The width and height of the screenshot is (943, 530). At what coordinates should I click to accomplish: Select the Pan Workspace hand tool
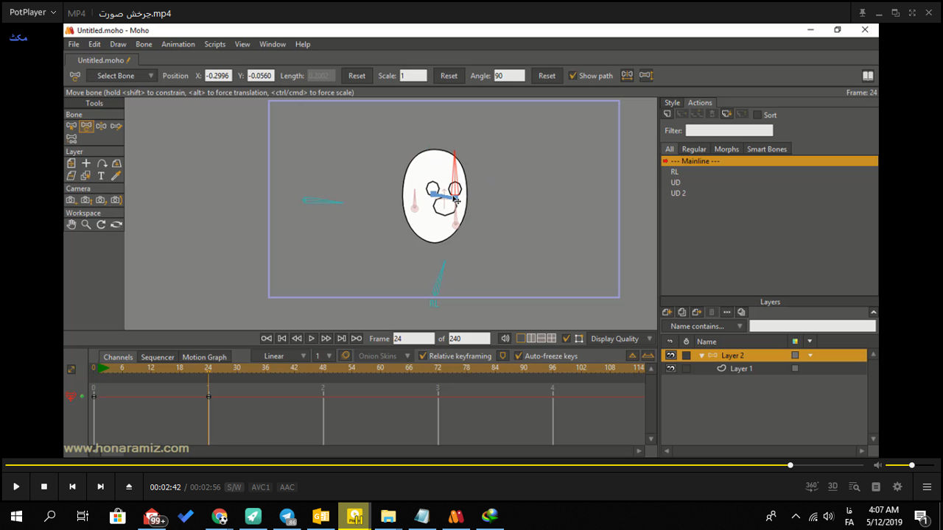(x=71, y=225)
